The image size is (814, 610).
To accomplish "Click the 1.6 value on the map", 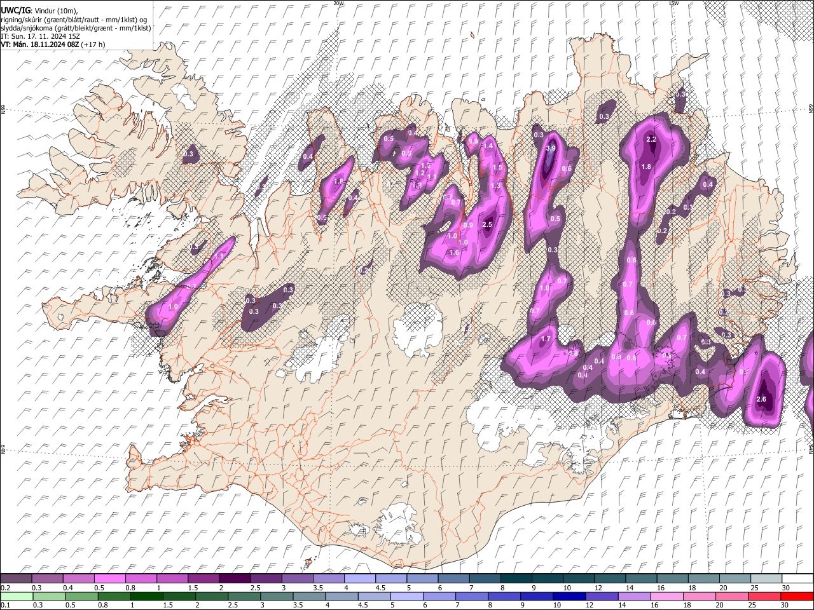I will coord(454,252).
